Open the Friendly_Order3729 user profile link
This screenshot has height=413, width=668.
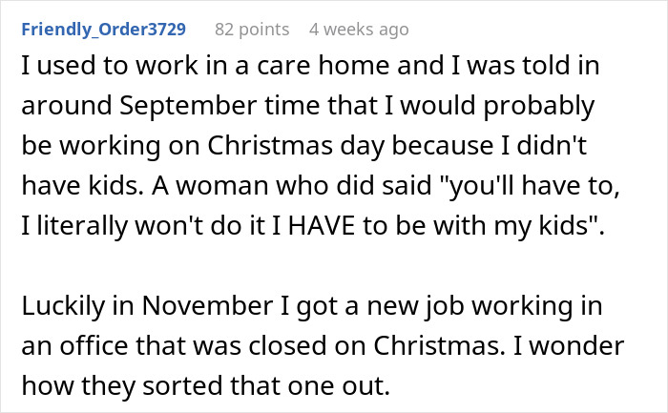coord(103,30)
